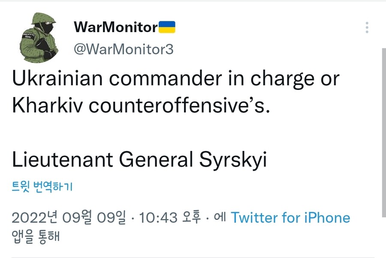Image resolution: width=386 pixels, height=258 pixels.
Task: Click the 트윗 번역하기 translate link
Action: click(x=42, y=187)
